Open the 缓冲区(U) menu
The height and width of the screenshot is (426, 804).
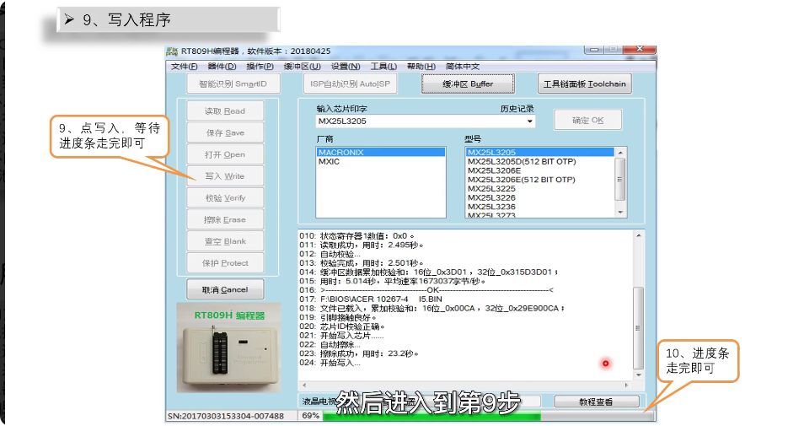pyautogui.click(x=302, y=67)
